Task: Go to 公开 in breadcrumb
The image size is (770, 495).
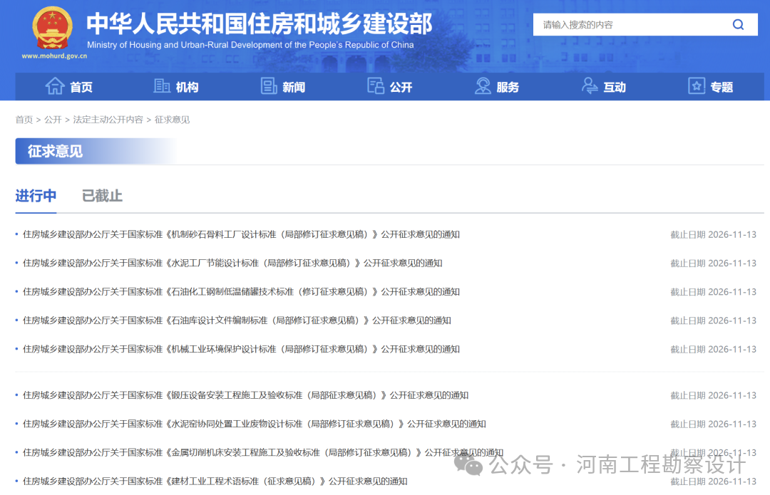Action: [x=53, y=120]
